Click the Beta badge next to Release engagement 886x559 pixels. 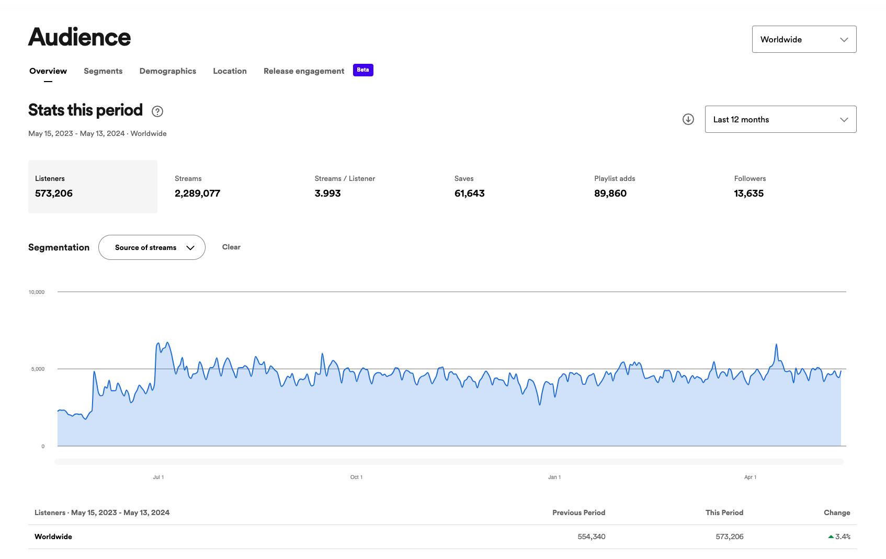click(363, 70)
